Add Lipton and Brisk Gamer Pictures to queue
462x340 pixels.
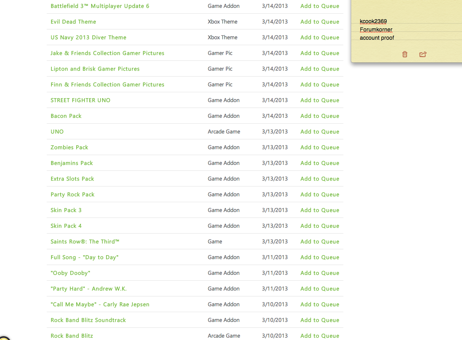pos(320,69)
